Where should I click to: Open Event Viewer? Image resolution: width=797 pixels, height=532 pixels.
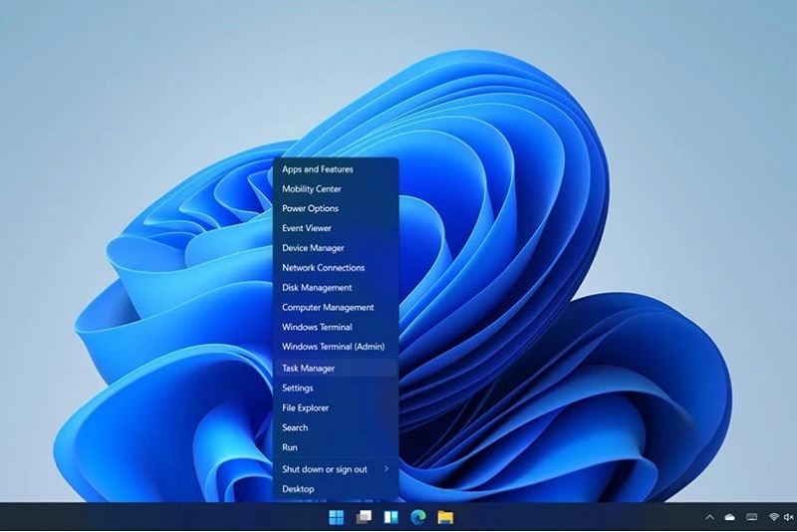336,229
